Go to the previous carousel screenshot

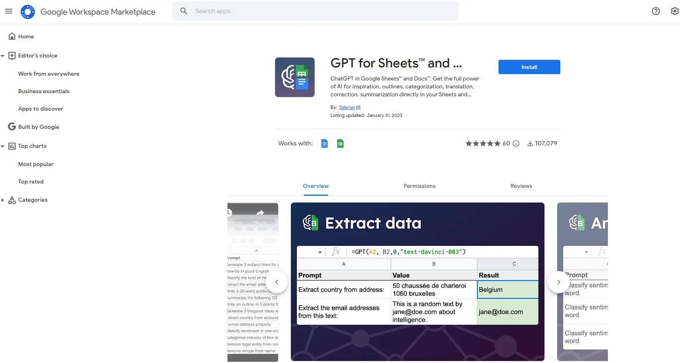(277, 282)
